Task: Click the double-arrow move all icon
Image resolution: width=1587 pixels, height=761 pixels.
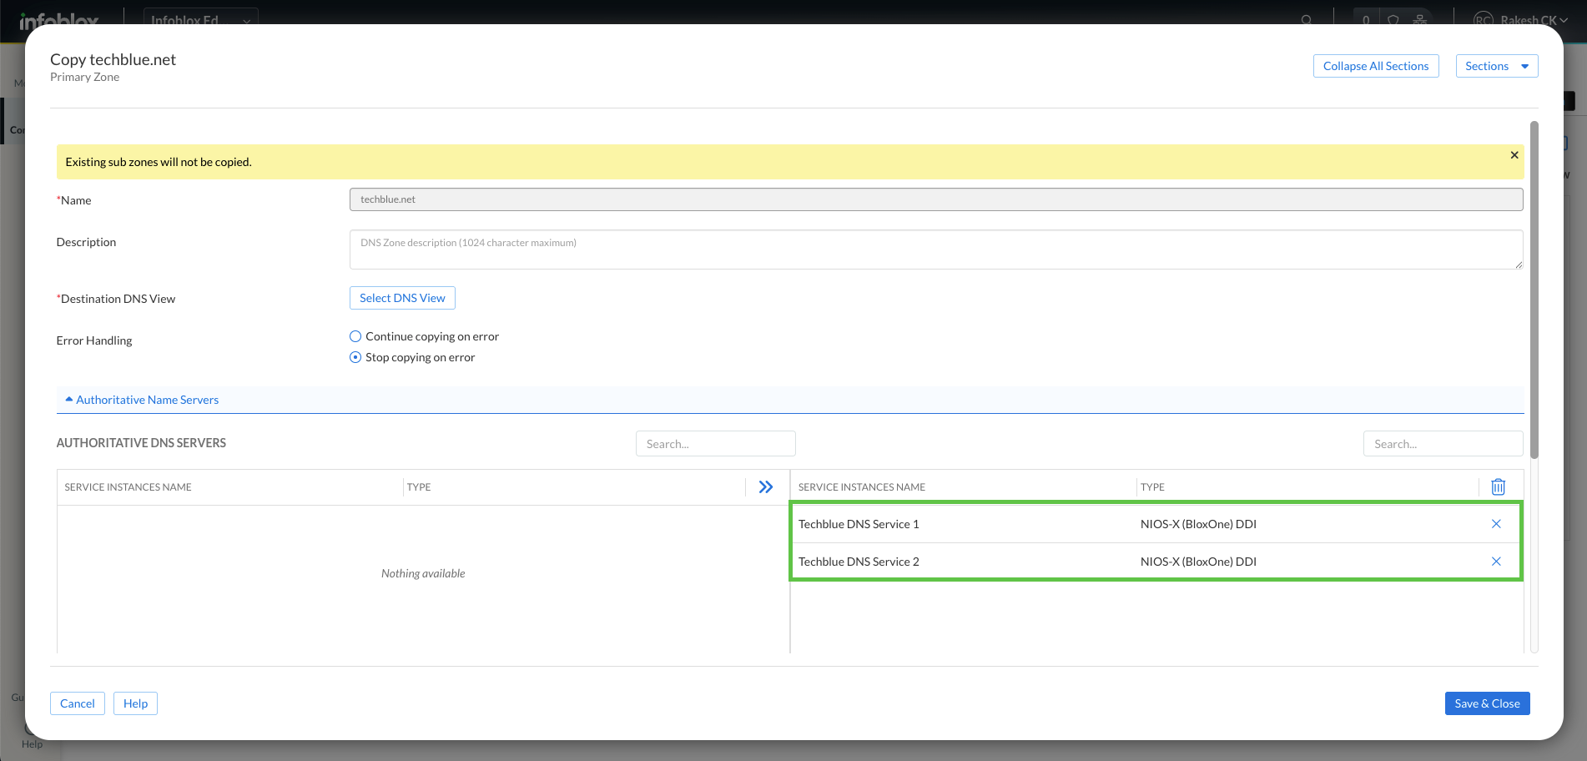Action: coord(765,486)
